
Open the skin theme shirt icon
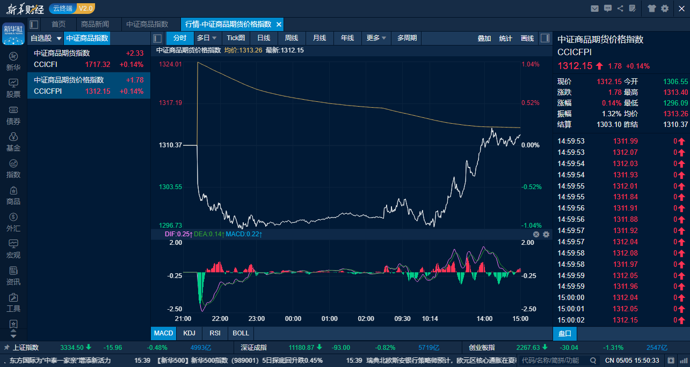point(651,8)
